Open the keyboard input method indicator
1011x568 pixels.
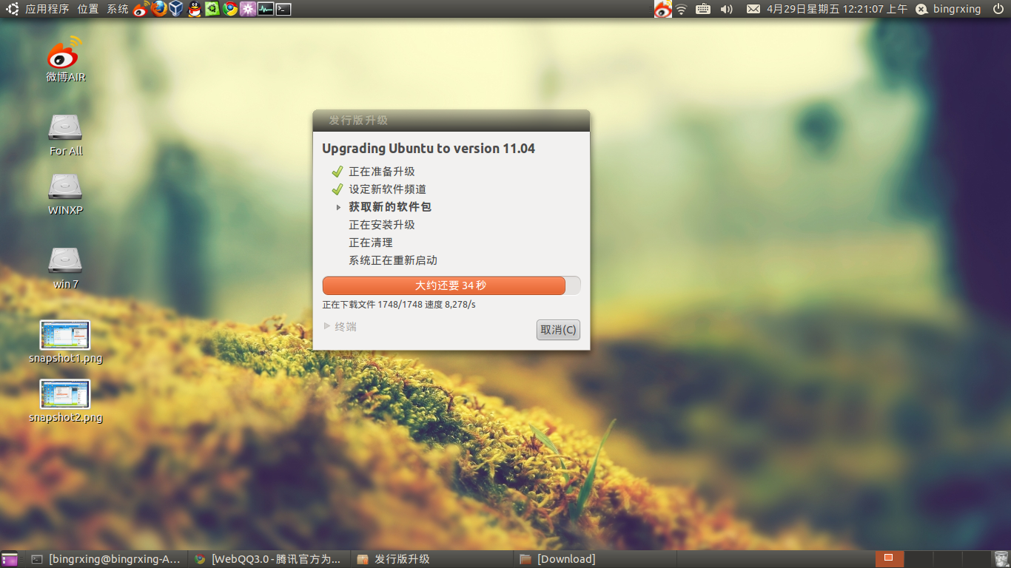[702, 9]
